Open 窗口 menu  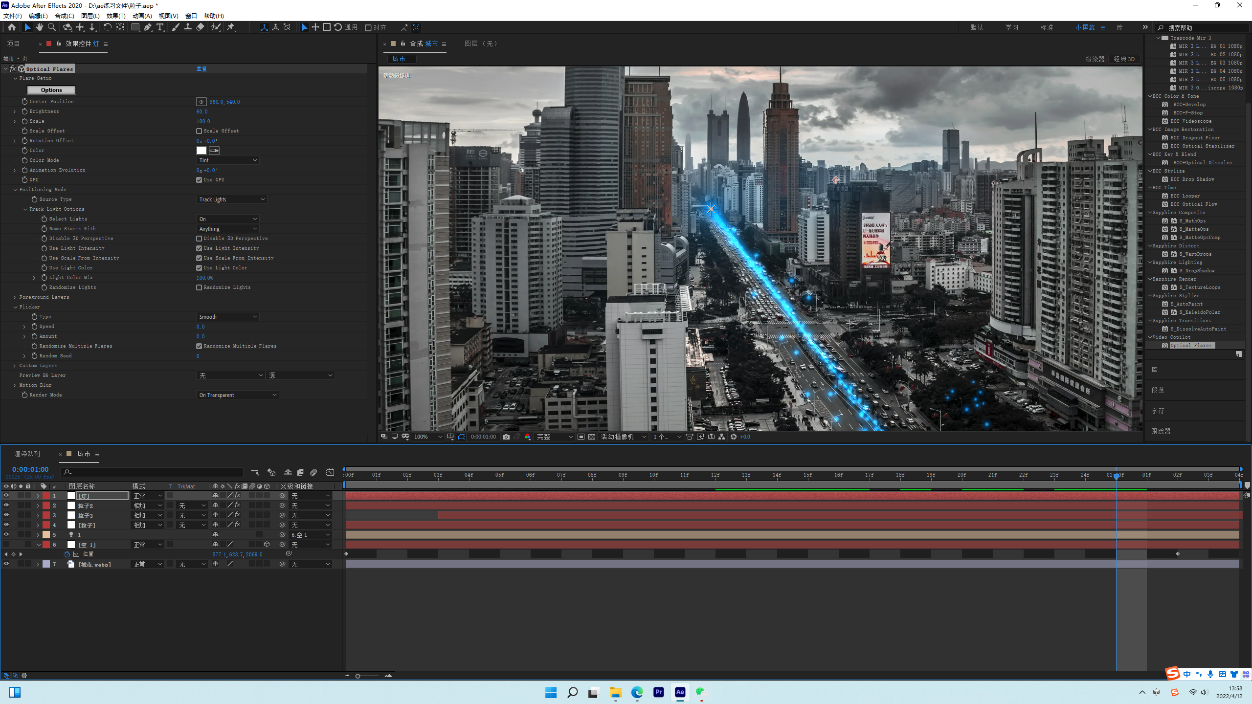click(x=191, y=16)
